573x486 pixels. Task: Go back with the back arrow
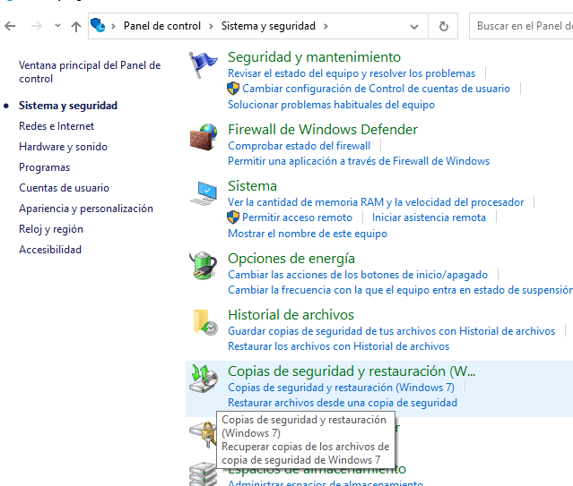[x=10, y=26]
